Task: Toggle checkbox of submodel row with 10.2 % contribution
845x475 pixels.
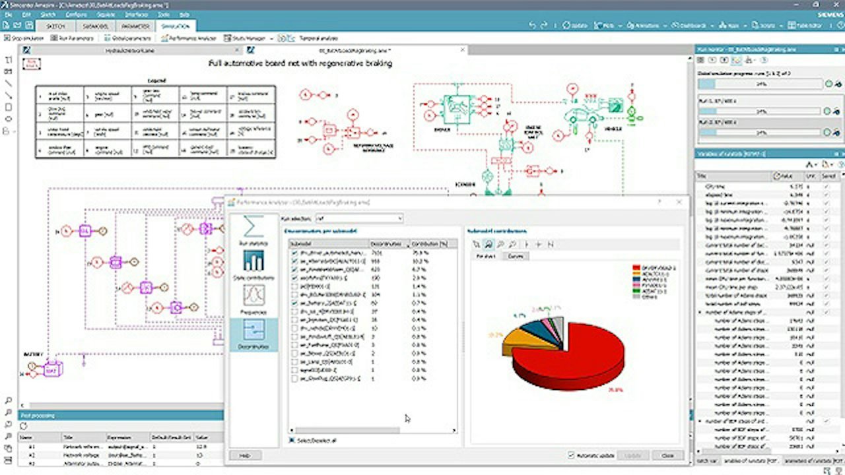Action: (x=294, y=261)
